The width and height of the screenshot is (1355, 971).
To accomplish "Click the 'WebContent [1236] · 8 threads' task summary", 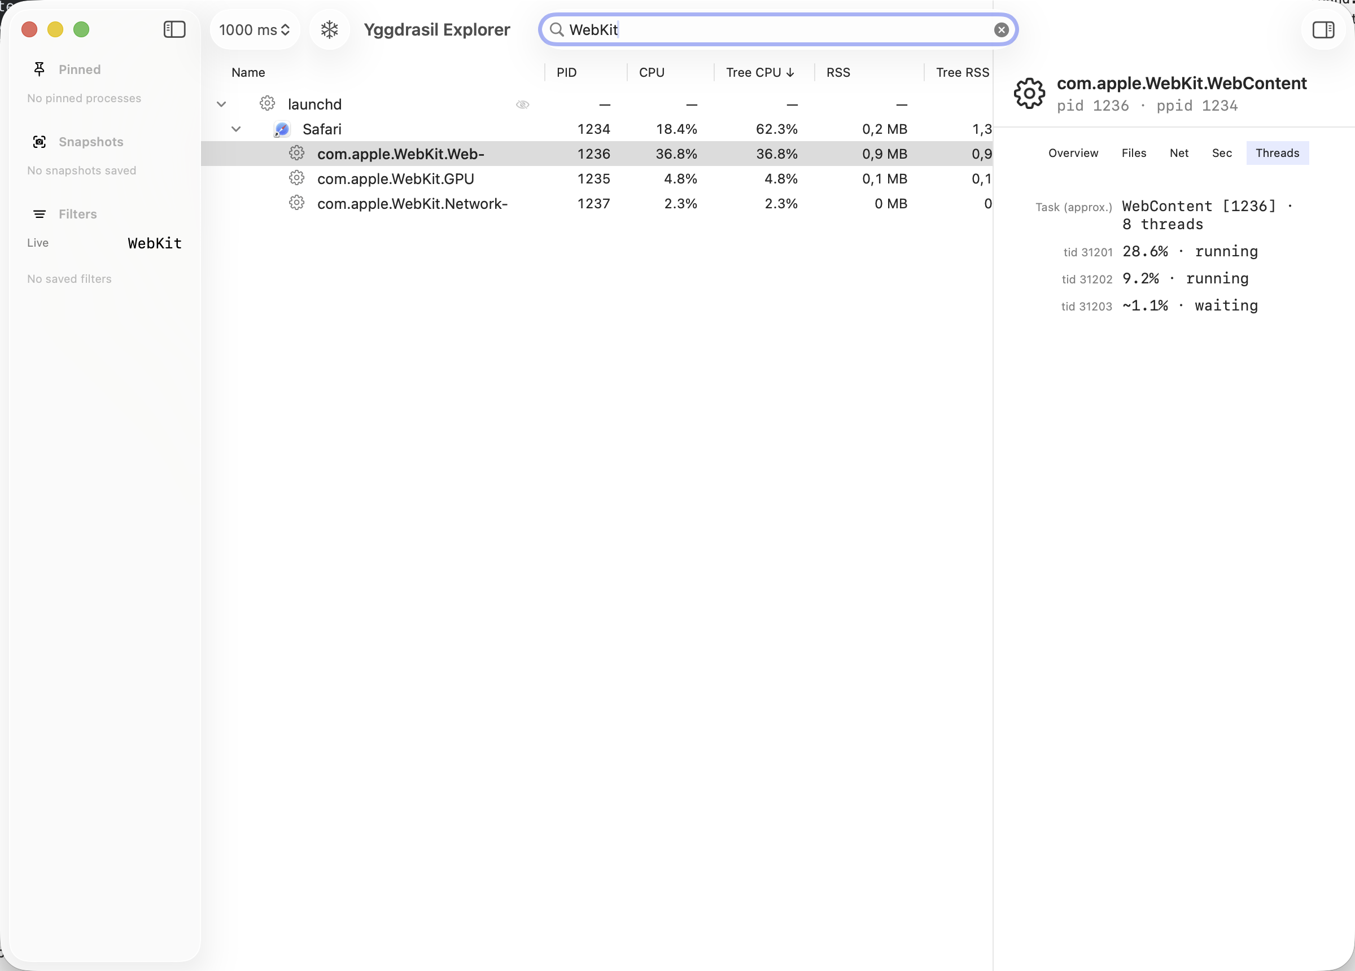I will pos(1208,215).
